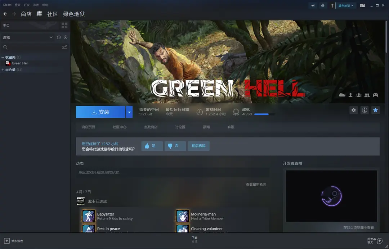This screenshot has width=389, height=249.
Task: Open the 指南 guides link
Action: (206, 127)
